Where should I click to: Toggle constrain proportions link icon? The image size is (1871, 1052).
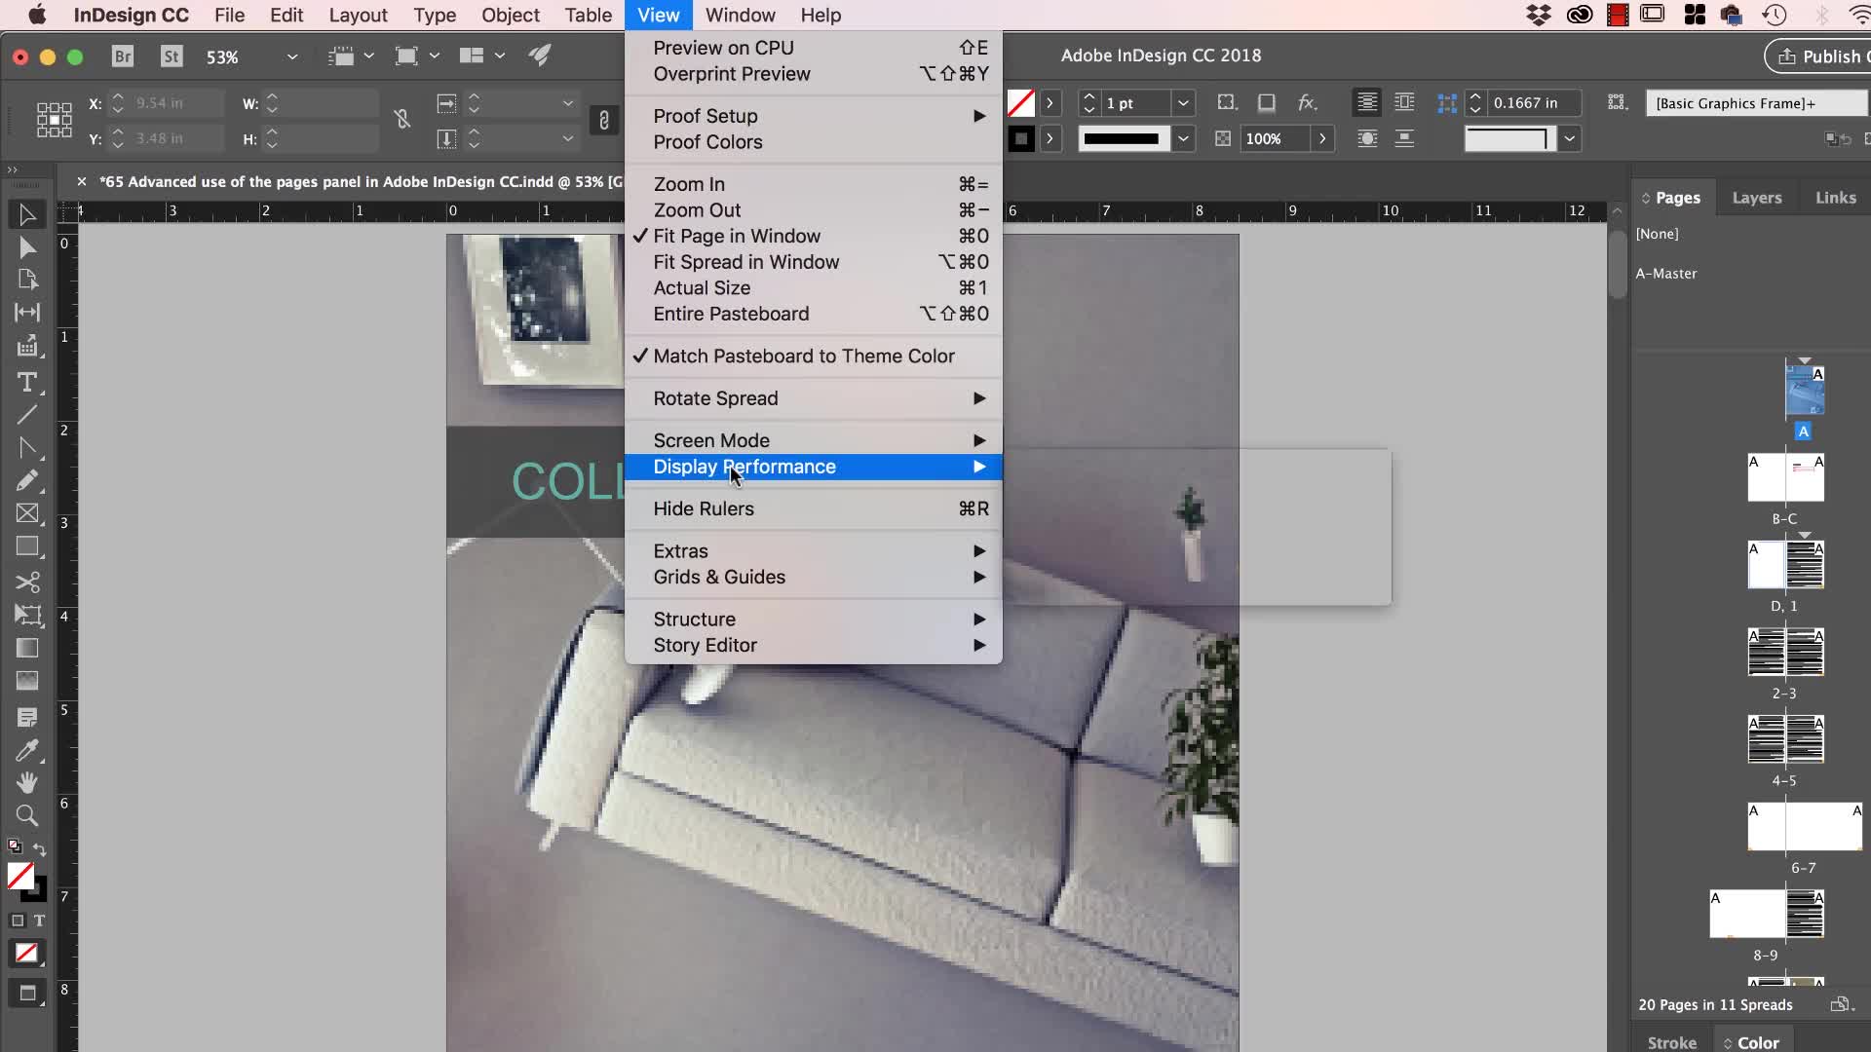401,120
